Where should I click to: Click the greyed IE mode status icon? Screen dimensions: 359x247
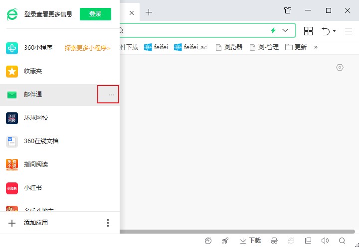[x=291, y=241]
